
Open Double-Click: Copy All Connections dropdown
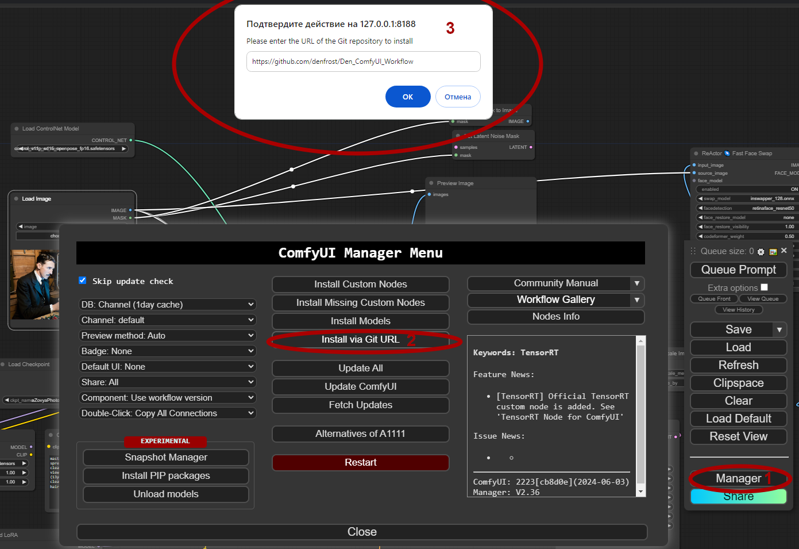tap(168, 413)
